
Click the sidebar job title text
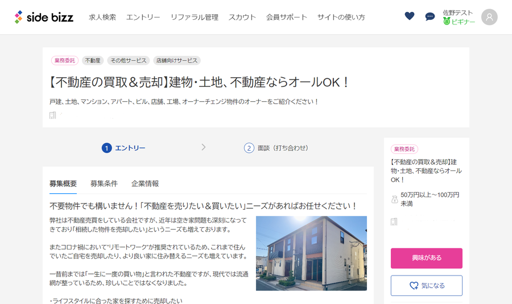coord(426,171)
